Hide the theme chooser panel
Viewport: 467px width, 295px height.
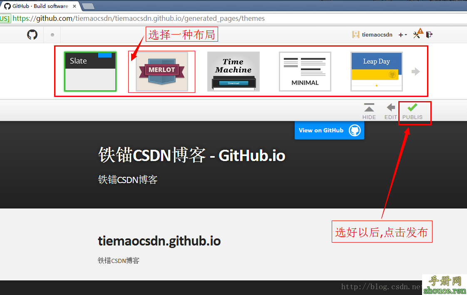tap(369, 112)
